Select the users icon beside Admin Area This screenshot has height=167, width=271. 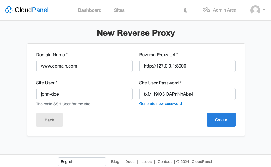coord(206,10)
